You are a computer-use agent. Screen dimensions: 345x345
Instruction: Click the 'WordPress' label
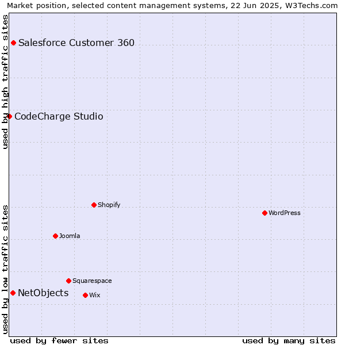point(285,213)
